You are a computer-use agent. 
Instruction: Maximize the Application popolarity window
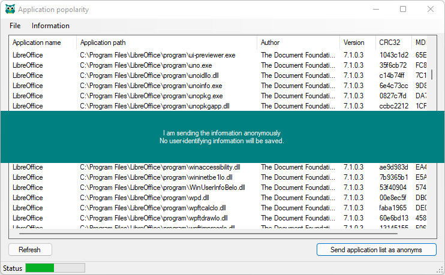coord(403,9)
